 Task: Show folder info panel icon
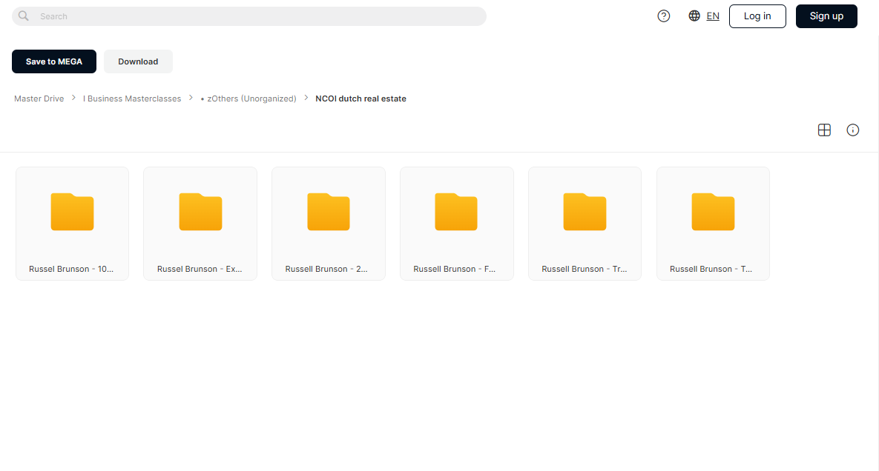coord(852,130)
